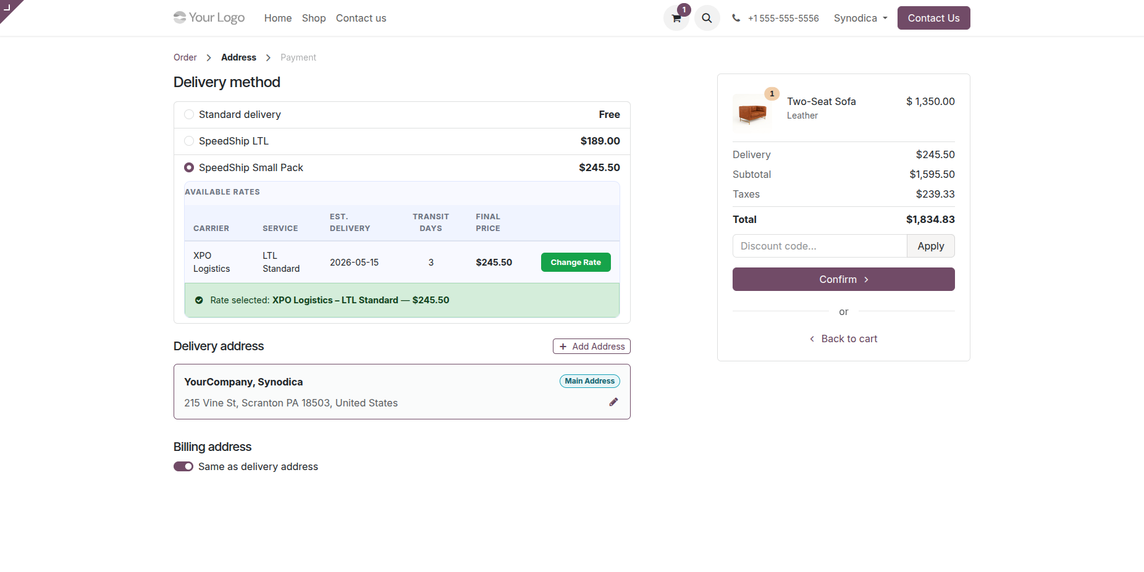Click the green Change Rate button
Viewport: 1144px width, 572px height.
pyautogui.click(x=576, y=262)
